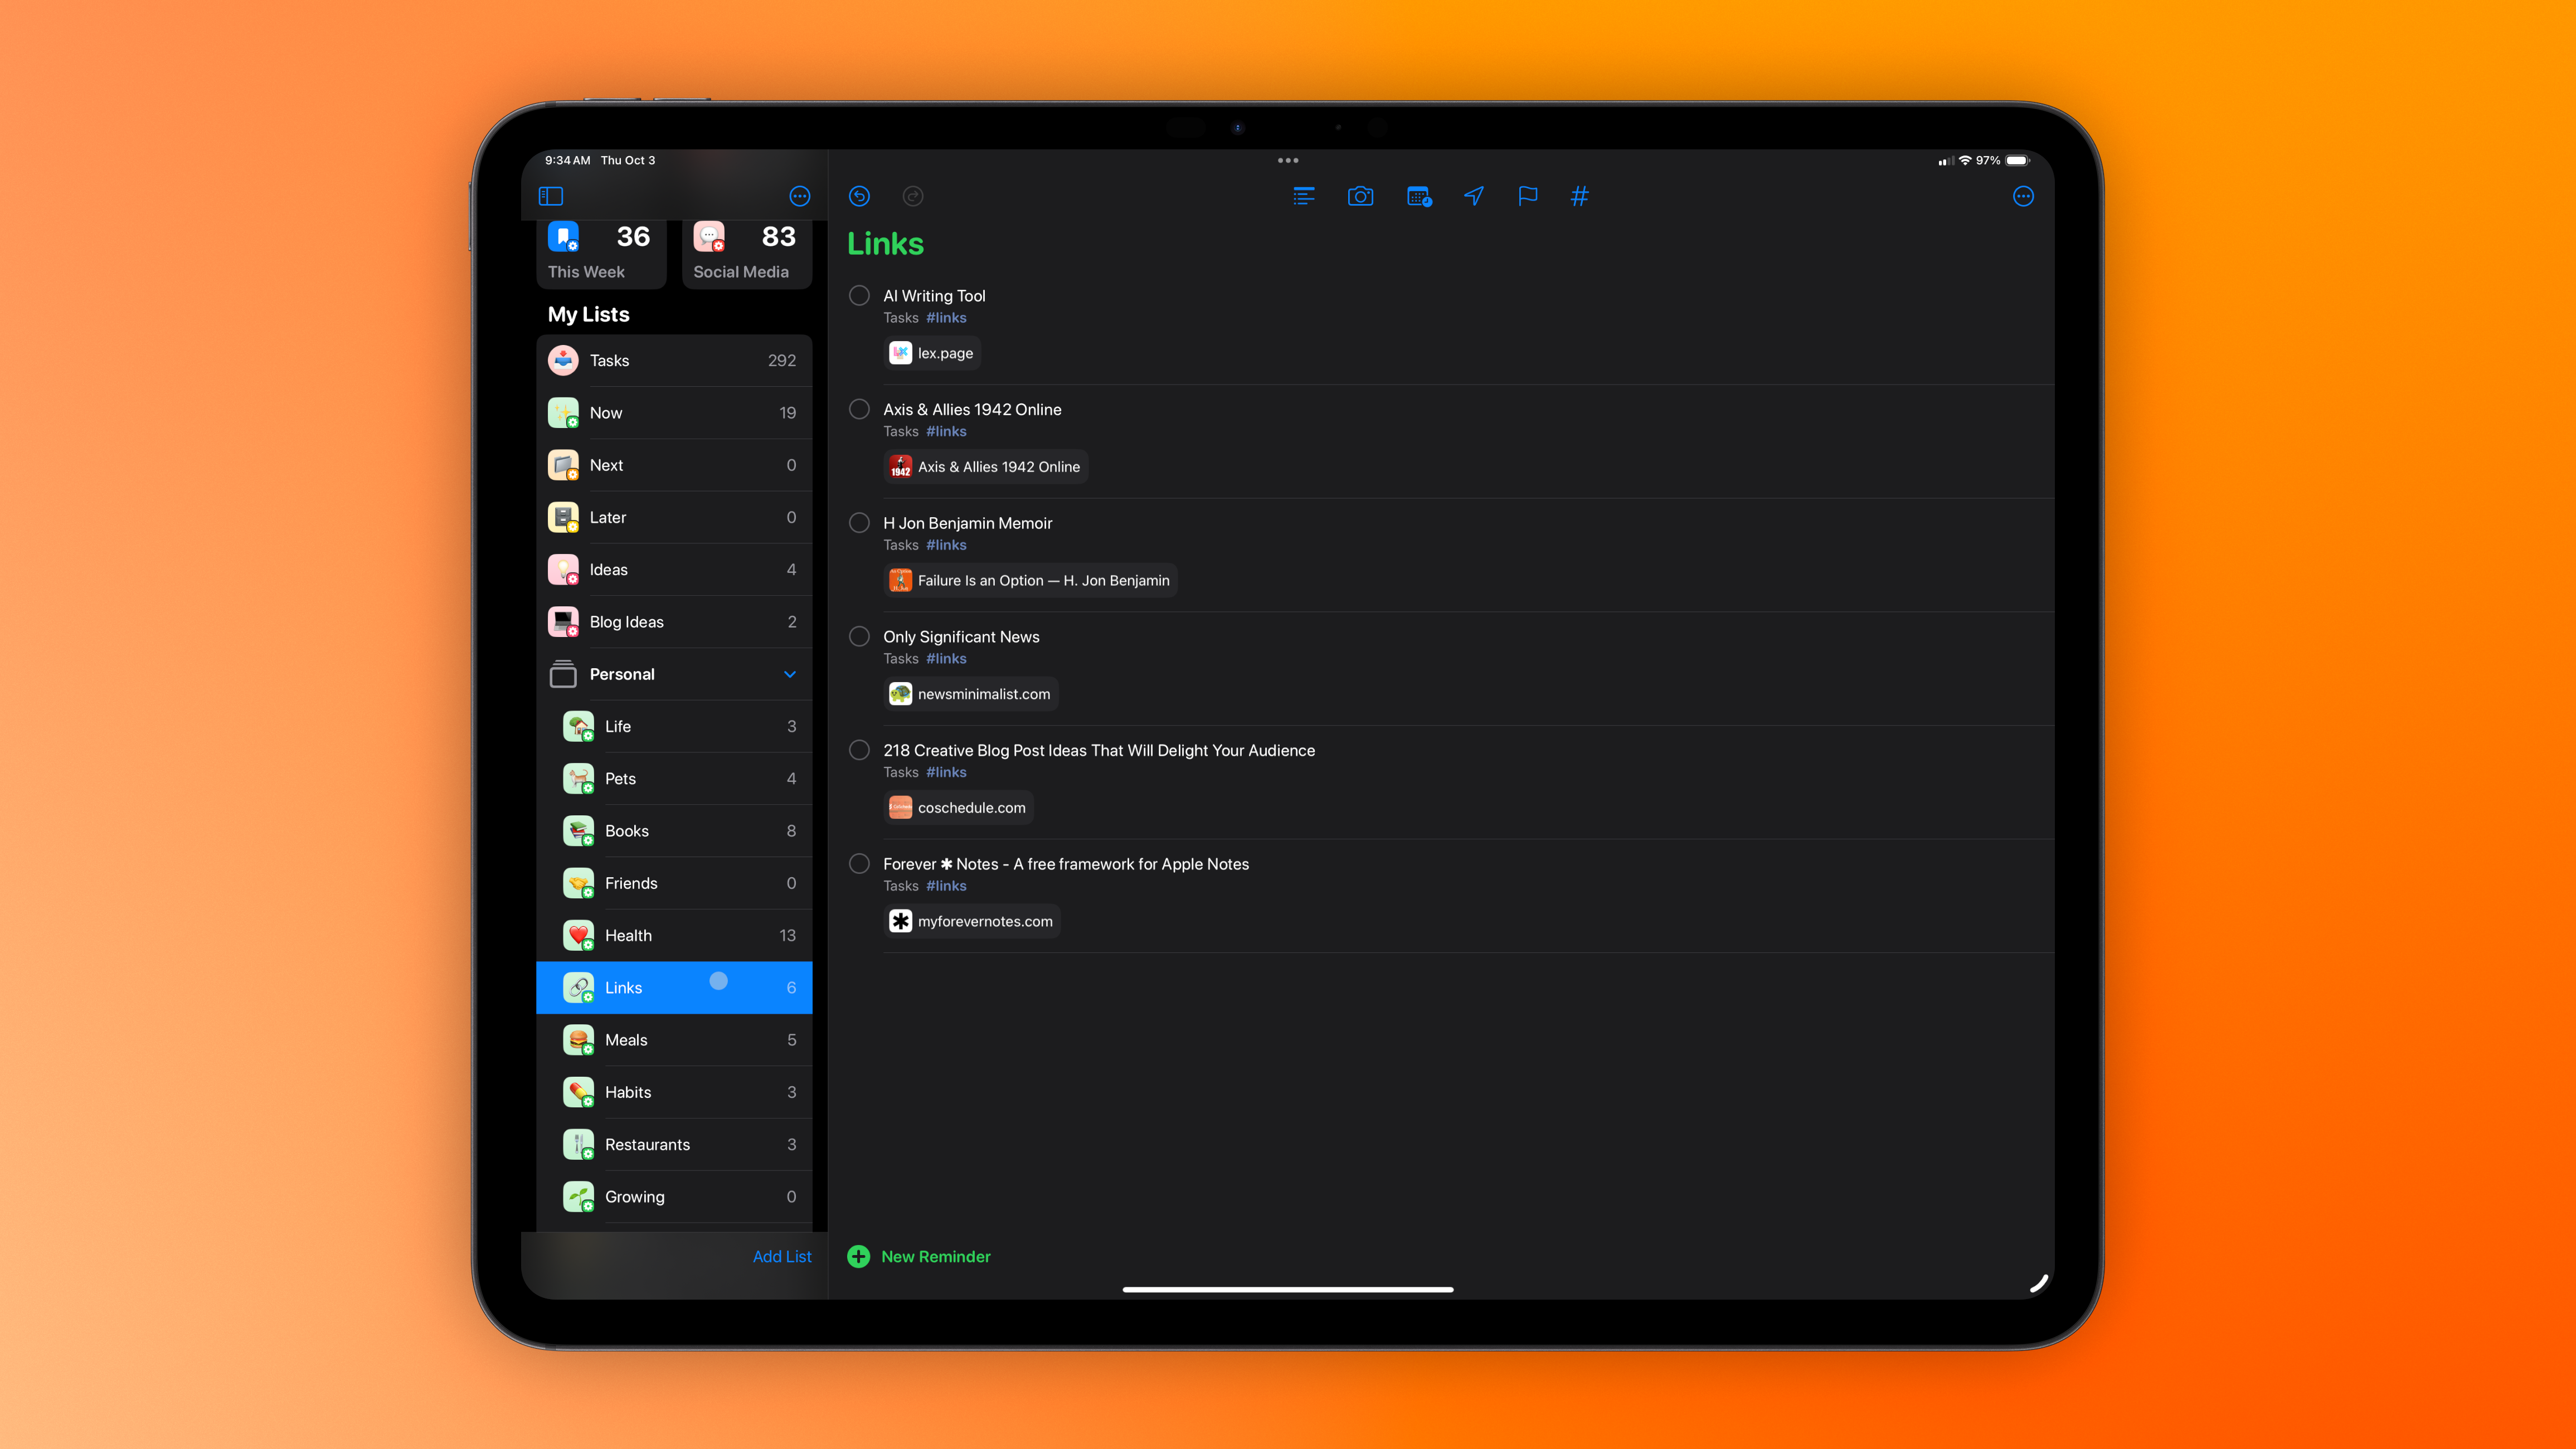Image resolution: width=2576 pixels, height=1449 pixels.
Task: Collapse the Personal group chevron
Action: coord(790,674)
